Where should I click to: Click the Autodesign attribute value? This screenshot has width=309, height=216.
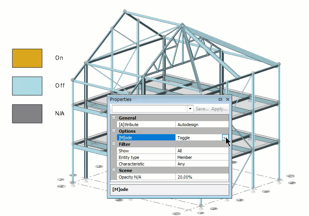(202, 125)
